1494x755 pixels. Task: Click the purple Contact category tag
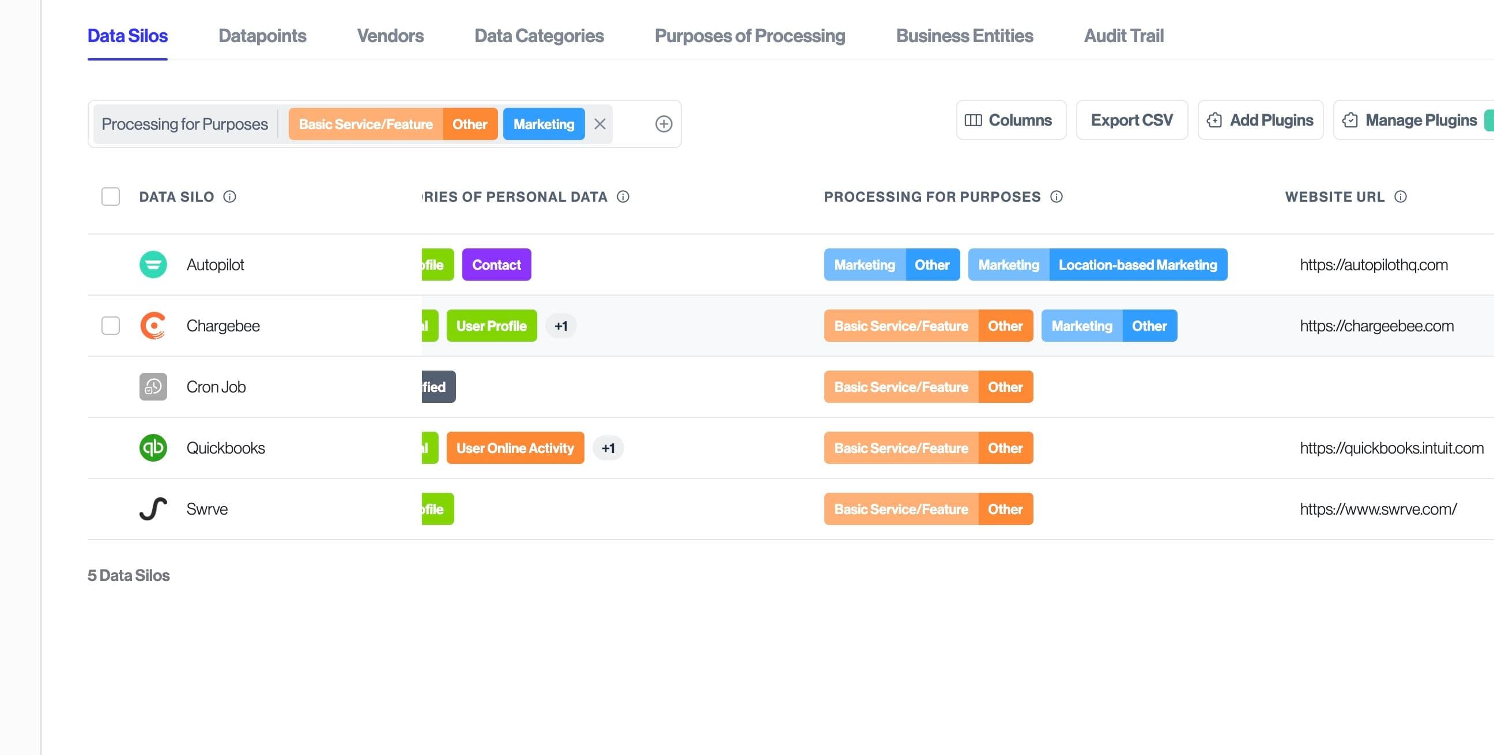coord(496,265)
